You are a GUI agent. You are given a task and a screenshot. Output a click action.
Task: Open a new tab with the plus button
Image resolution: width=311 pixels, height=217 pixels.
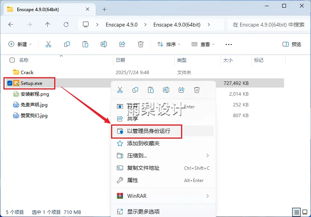[x=104, y=9]
